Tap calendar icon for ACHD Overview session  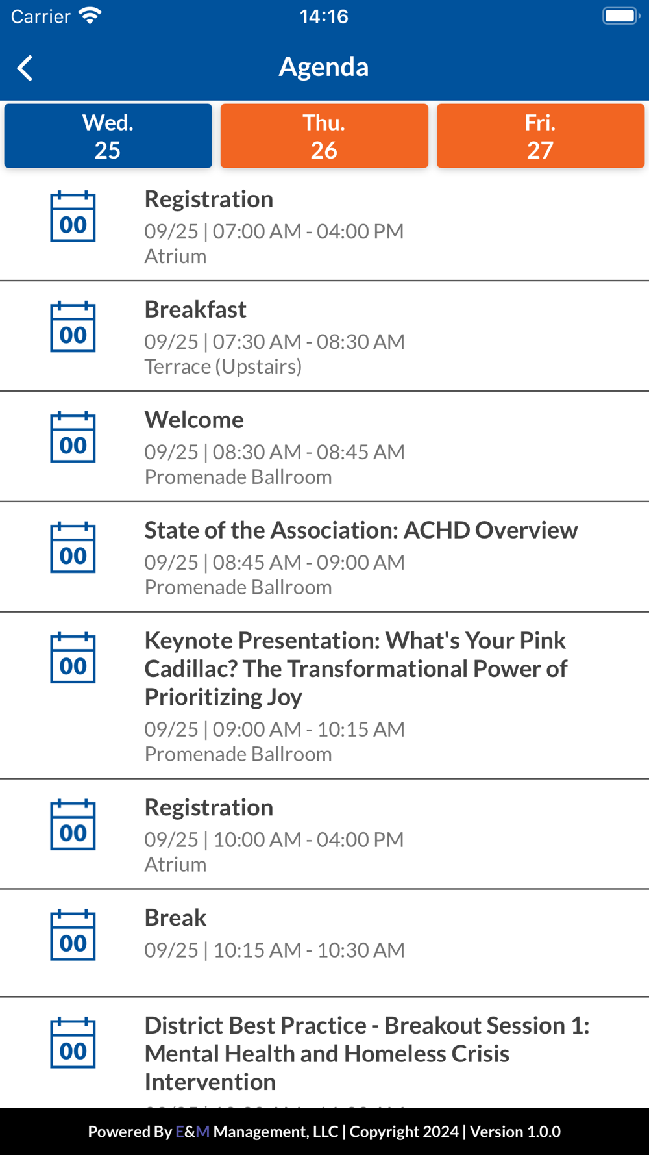73,548
